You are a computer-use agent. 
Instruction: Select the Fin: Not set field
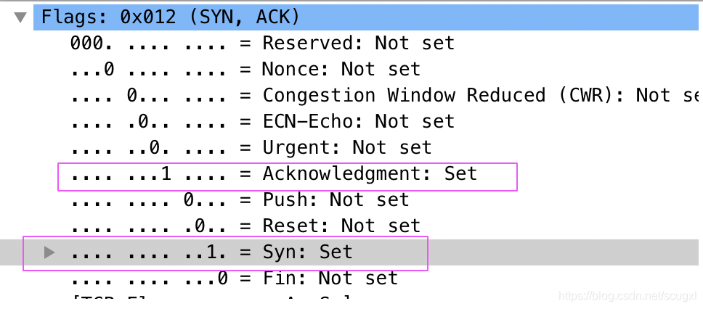[x=234, y=278]
